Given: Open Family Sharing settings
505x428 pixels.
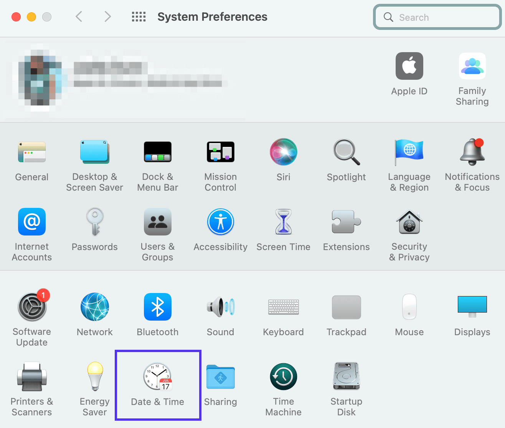Looking at the screenshot, I should click(x=472, y=66).
